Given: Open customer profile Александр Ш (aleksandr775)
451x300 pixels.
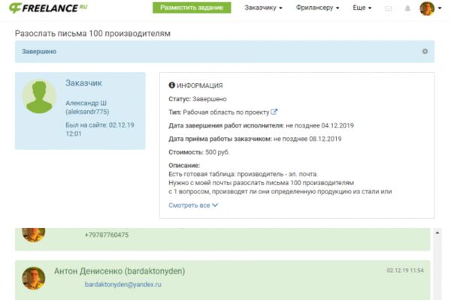Looking at the screenshot, I should point(87,107).
